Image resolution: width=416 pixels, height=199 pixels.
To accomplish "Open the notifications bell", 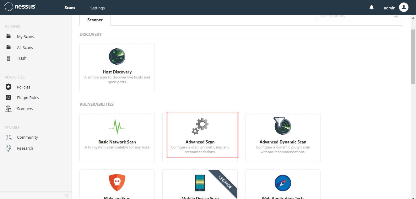I will (x=372, y=8).
